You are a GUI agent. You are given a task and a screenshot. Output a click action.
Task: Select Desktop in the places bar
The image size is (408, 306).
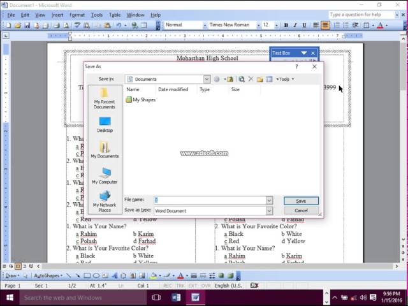coord(105,125)
